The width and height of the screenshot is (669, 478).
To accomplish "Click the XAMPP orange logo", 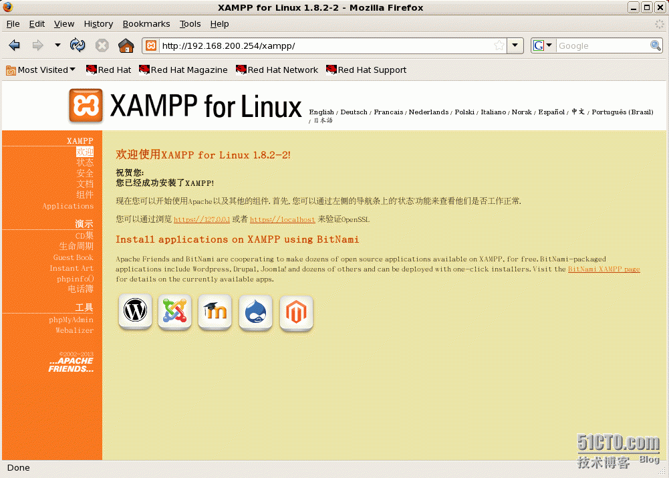I will tap(86, 106).
